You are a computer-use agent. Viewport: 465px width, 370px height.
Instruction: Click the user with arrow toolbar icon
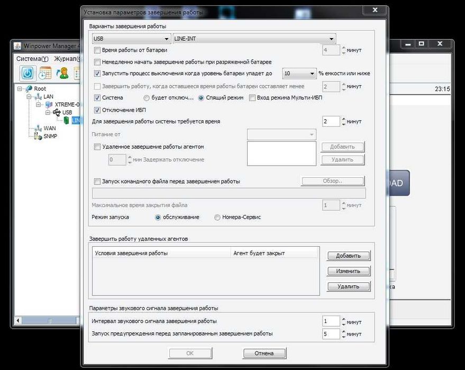tap(62, 73)
